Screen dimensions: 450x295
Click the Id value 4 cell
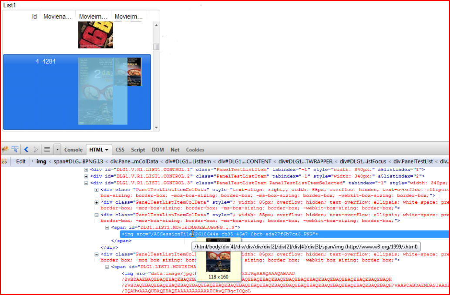point(37,61)
